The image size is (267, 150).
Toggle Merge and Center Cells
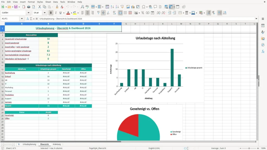[120, 13]
